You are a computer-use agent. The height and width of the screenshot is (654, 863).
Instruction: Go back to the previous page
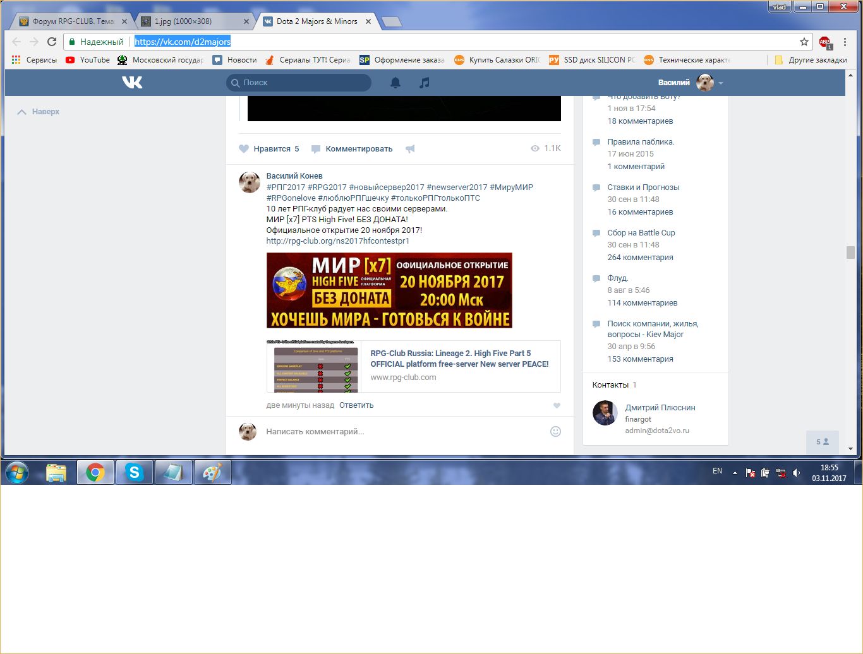(17, 42)
